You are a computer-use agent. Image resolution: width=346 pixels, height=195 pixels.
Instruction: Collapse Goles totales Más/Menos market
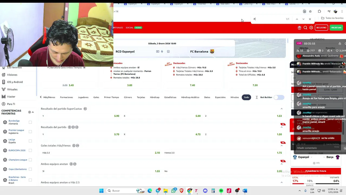(281, 146)
